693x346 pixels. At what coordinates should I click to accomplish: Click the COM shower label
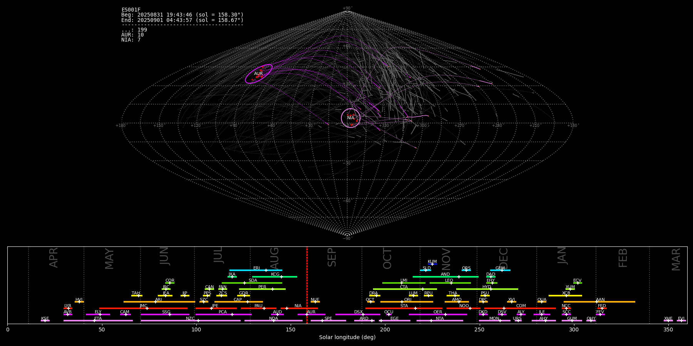[521, 306]
